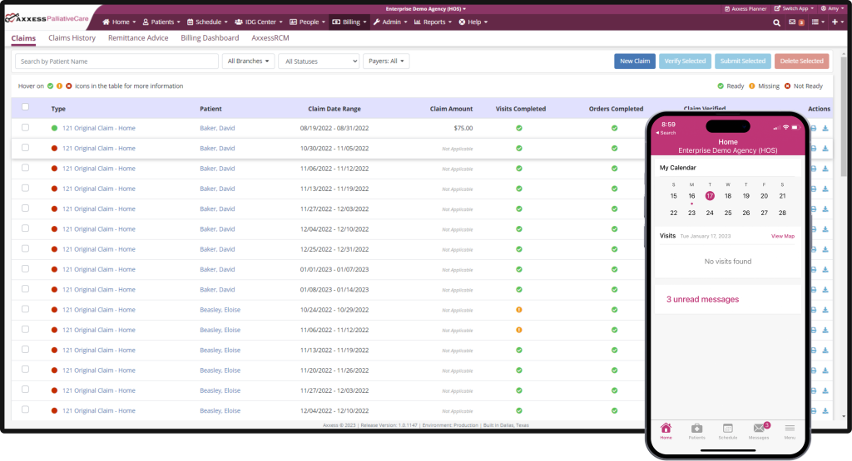Switch to the Claims History tab
This screenshot has width=852, height=461.
[x=72, y=38]
